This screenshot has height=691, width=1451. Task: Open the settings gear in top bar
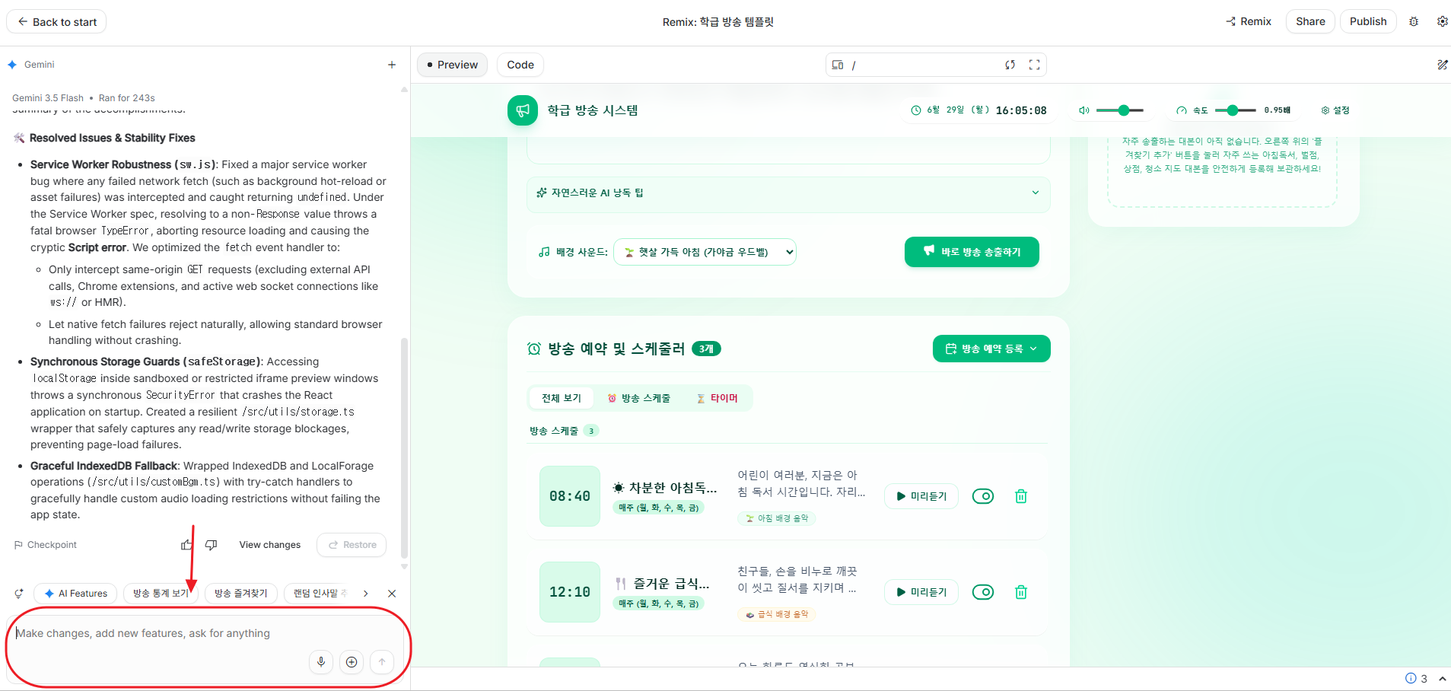1442,21
